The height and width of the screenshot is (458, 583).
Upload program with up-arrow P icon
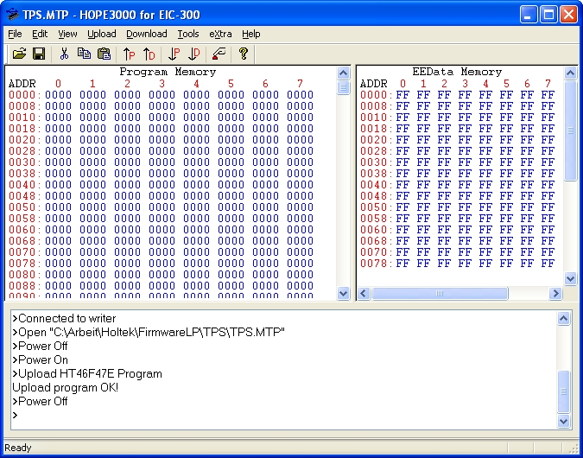(x=129, y=54)
